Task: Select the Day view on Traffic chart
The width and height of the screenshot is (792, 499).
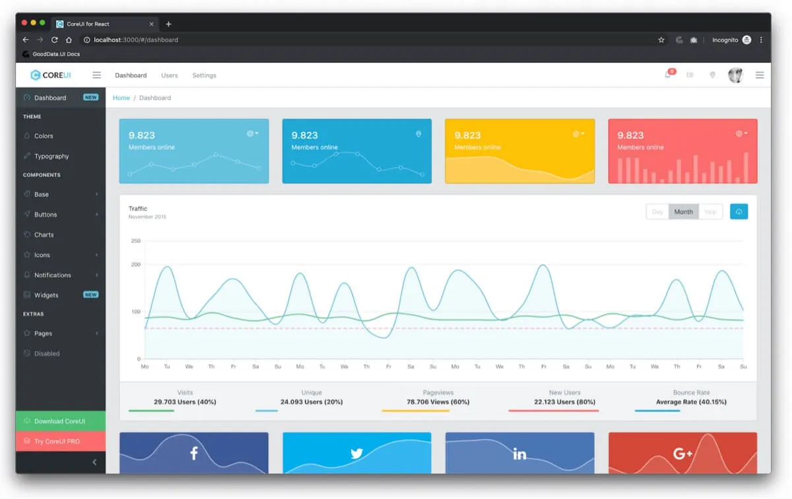Action: [x=657, y=211]
